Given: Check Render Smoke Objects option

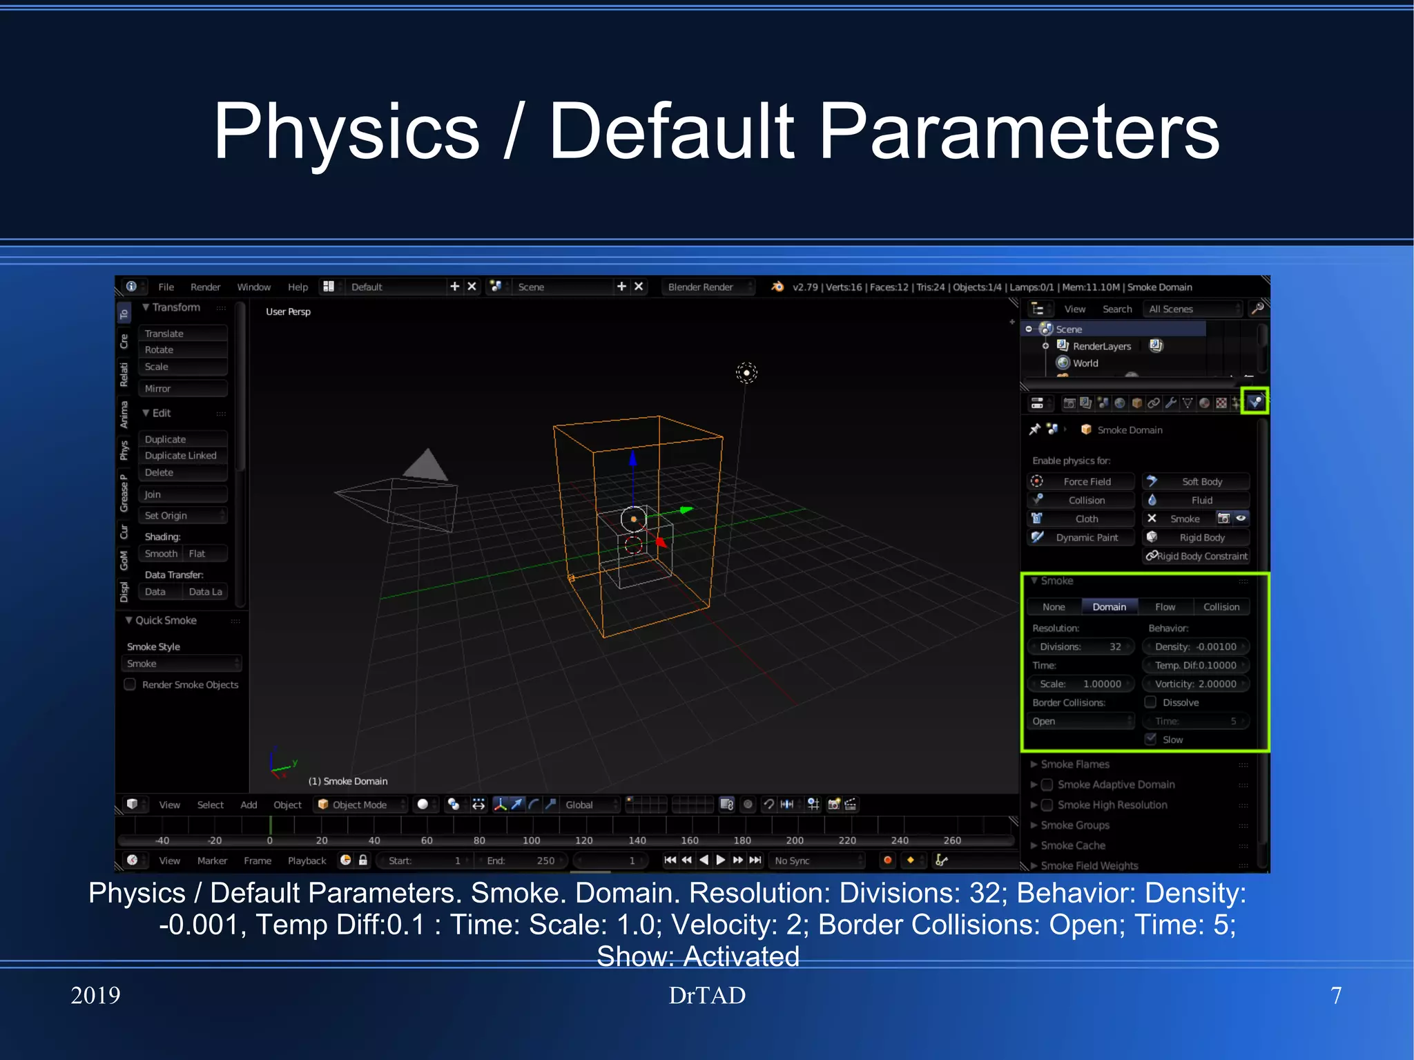Looking at the screenshot, I should pyautogui.click(x=130, y=684).
